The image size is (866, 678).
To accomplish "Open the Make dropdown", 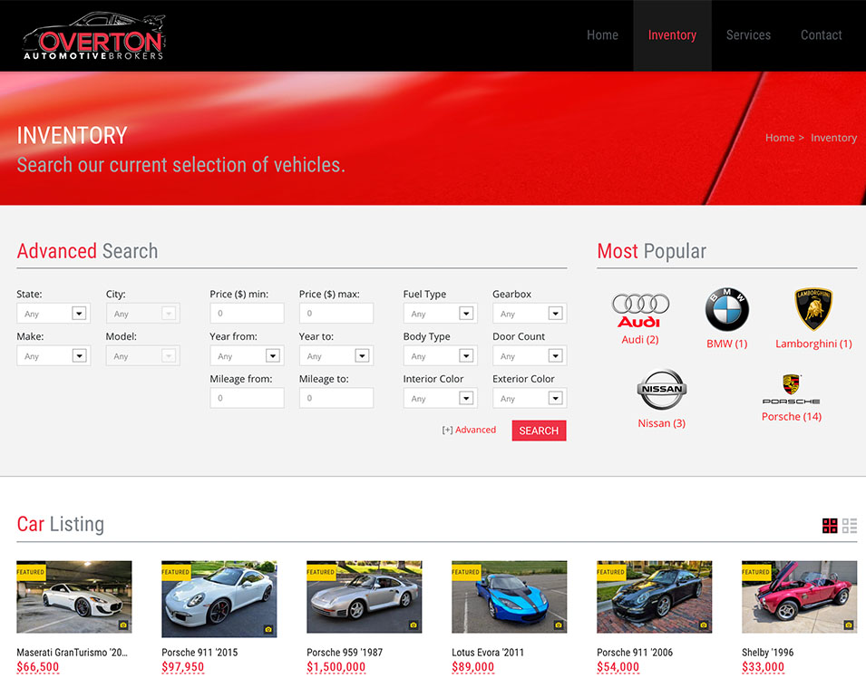I will [x=54, y=356].
